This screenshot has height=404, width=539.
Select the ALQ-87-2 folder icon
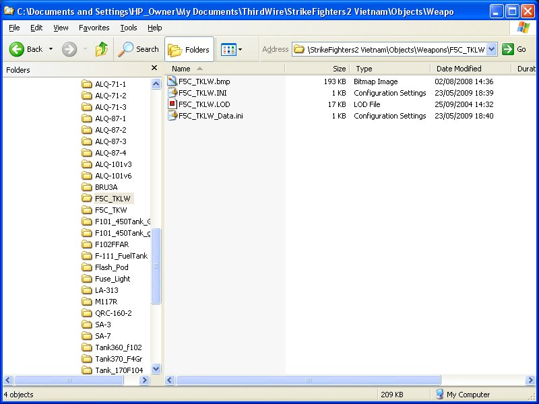(87, 130)
